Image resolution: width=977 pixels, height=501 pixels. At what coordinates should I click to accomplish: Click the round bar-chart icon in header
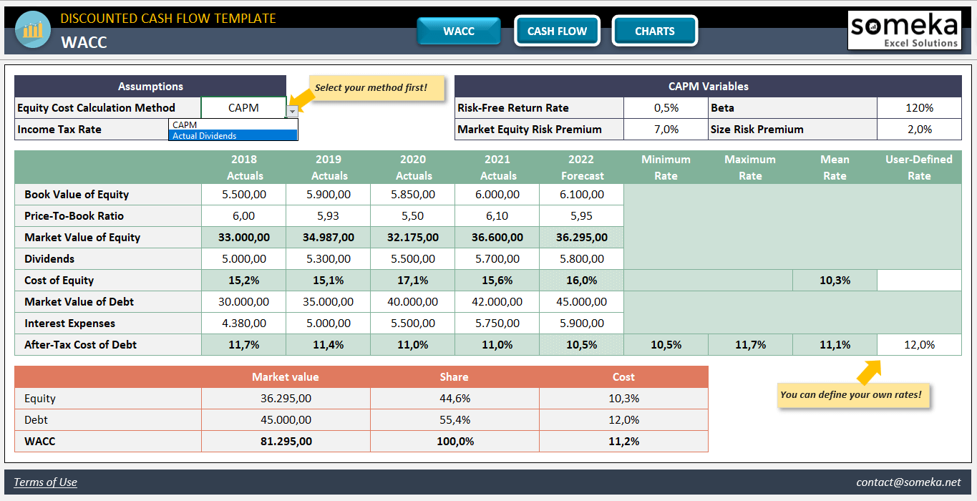pyautogui.click(x=31, y=30)
